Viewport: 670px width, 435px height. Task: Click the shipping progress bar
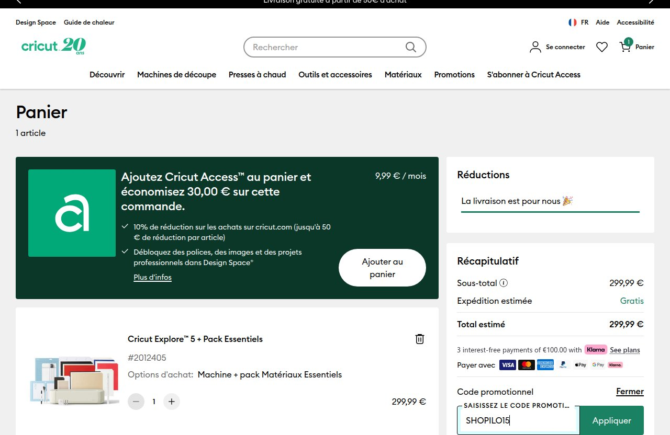click(x=550, y=212)
